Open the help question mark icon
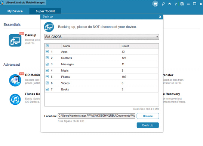This screenshot has width=203, height=146. tap(176, 4)
